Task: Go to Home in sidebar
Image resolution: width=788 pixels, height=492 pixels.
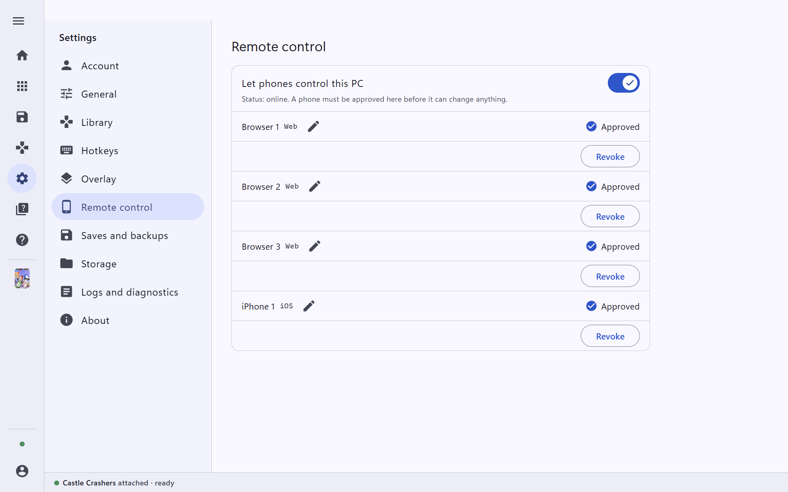Action: click(x=22, y=55)
